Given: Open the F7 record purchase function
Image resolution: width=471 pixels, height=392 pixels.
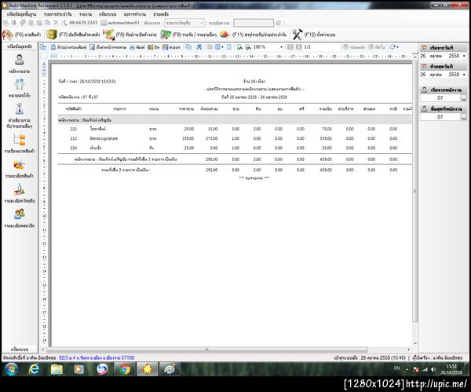Looking at the screenshot, I should (73, 35).
